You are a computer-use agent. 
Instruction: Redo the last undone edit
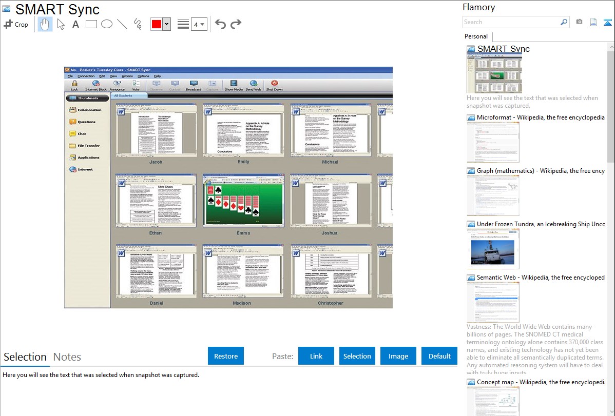(x=236, y=24)
